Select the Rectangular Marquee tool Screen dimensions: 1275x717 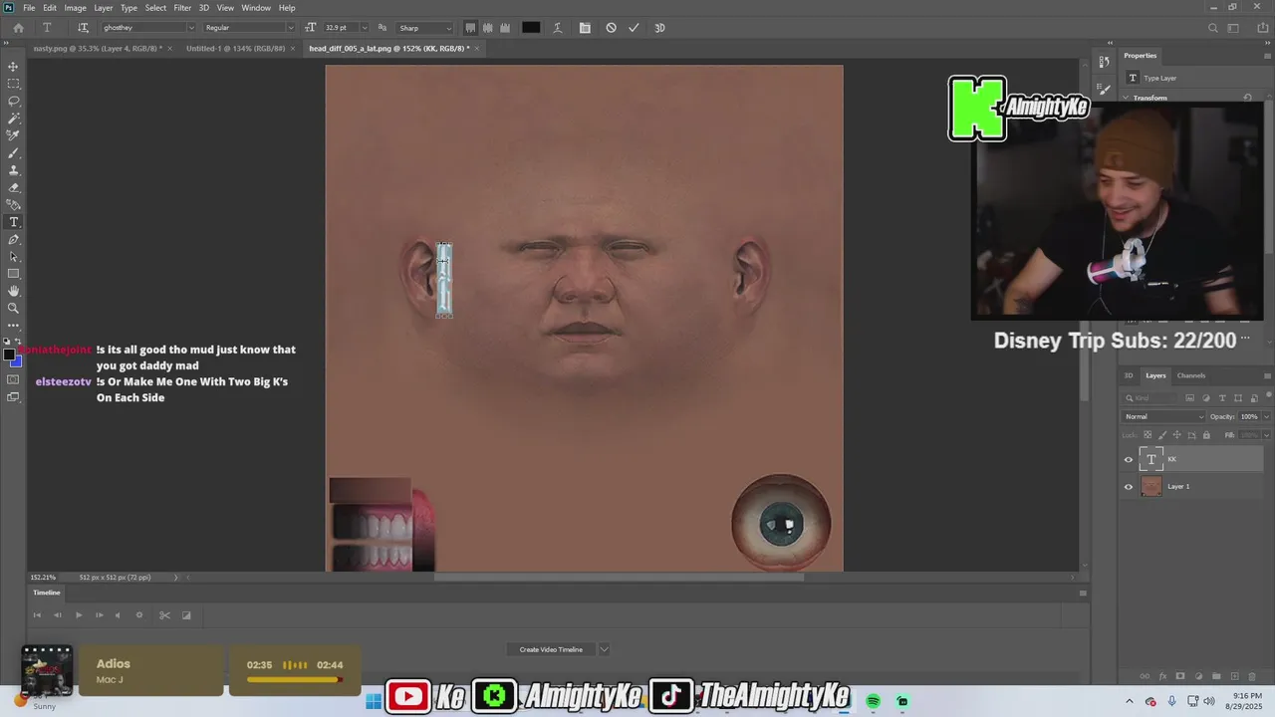tap(13, 84)
